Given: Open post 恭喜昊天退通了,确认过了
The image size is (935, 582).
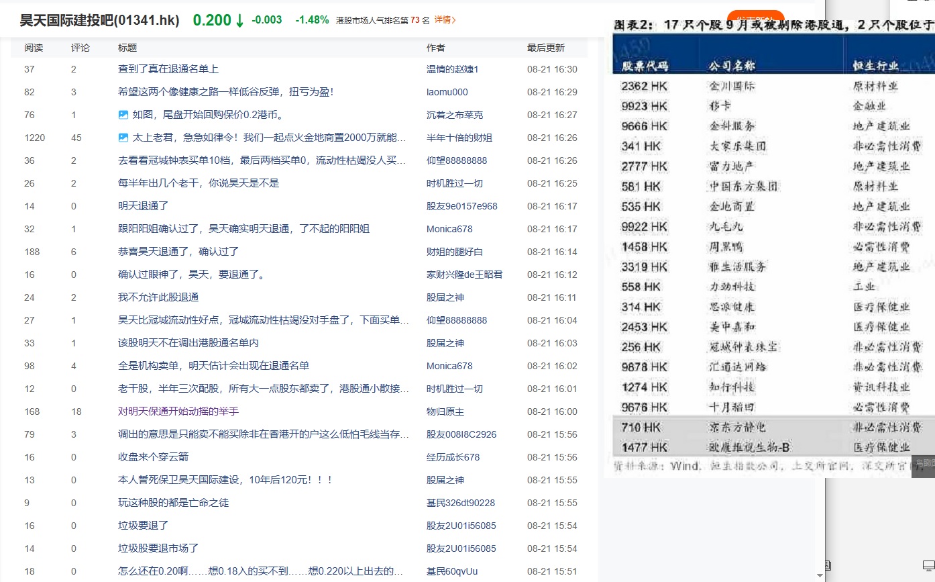Looking at the screenshot, I should click(178, 252).
